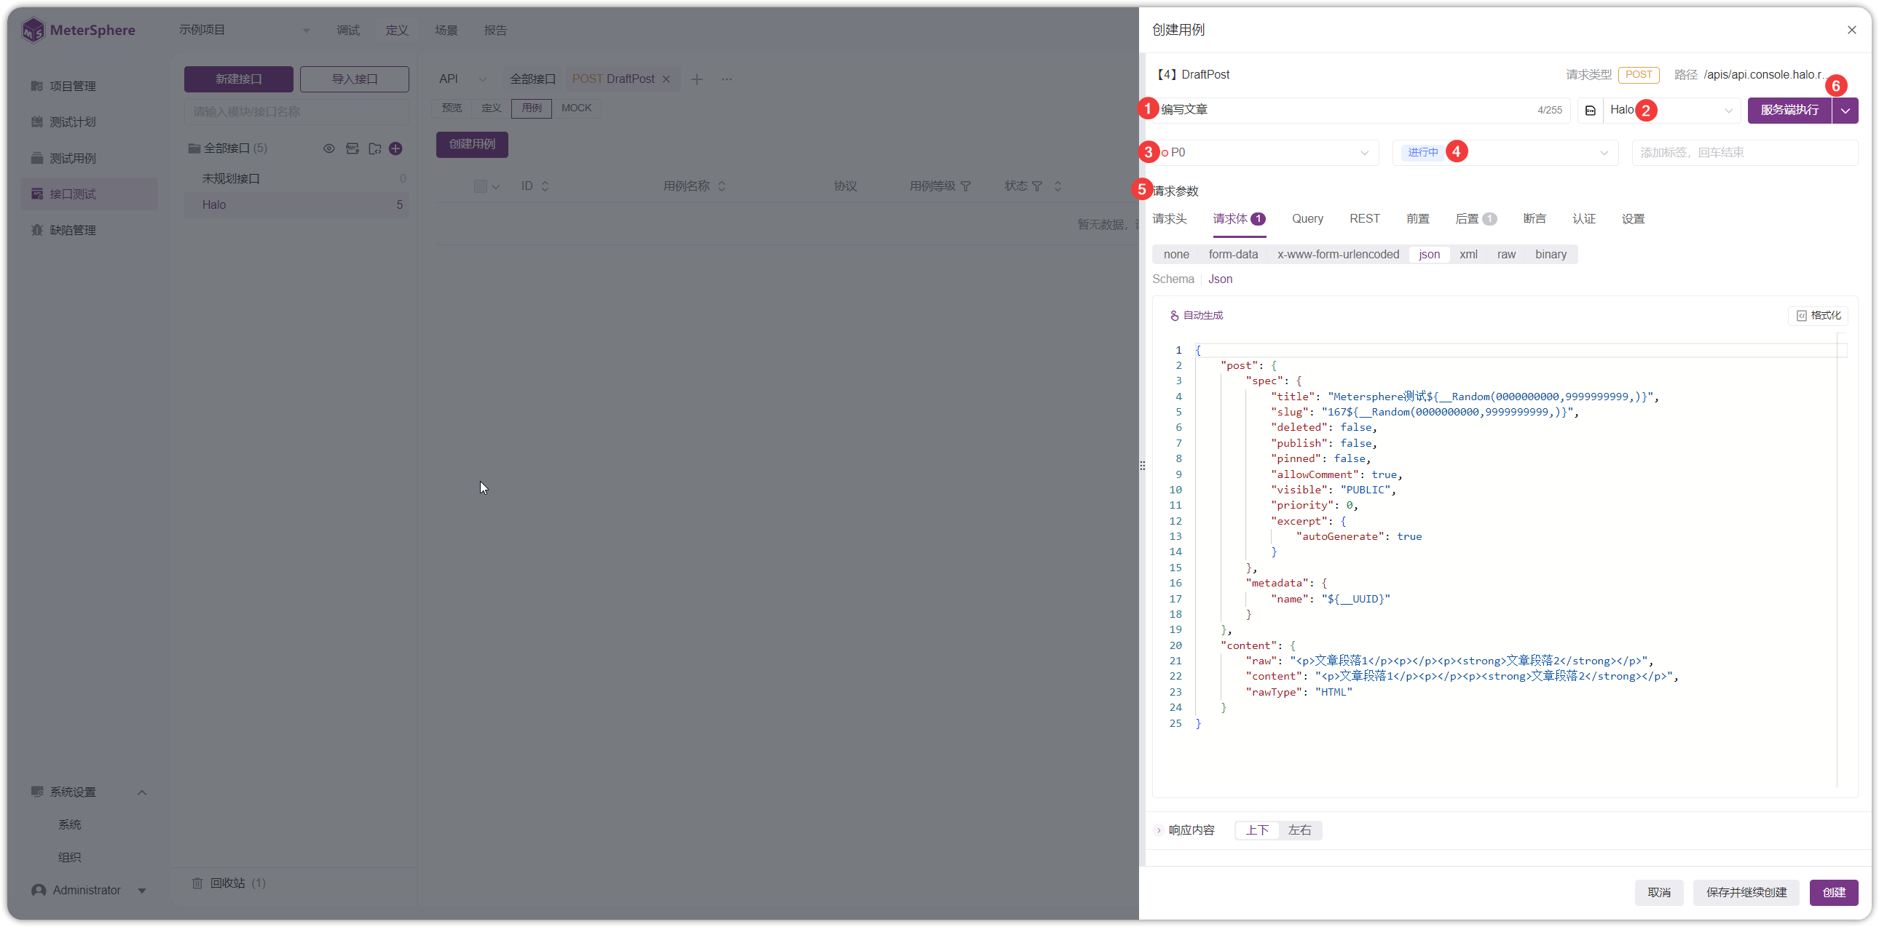The height and width of the screenshot is (927, 1879).
Task: Expand 服务端执行 dropdown arrow
Action: point(1845,110)
